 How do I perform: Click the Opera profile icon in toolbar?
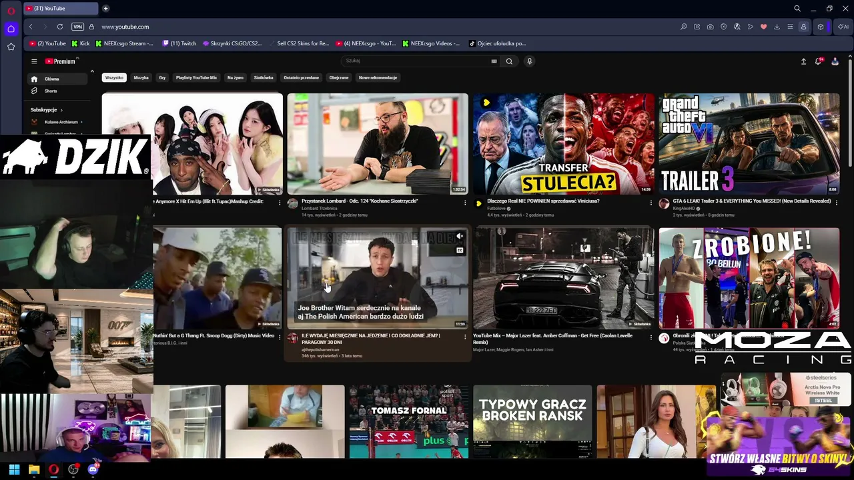click(803, 27)
